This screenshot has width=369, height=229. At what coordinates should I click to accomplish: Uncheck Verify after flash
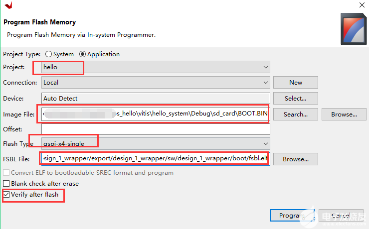click(6, 195)
